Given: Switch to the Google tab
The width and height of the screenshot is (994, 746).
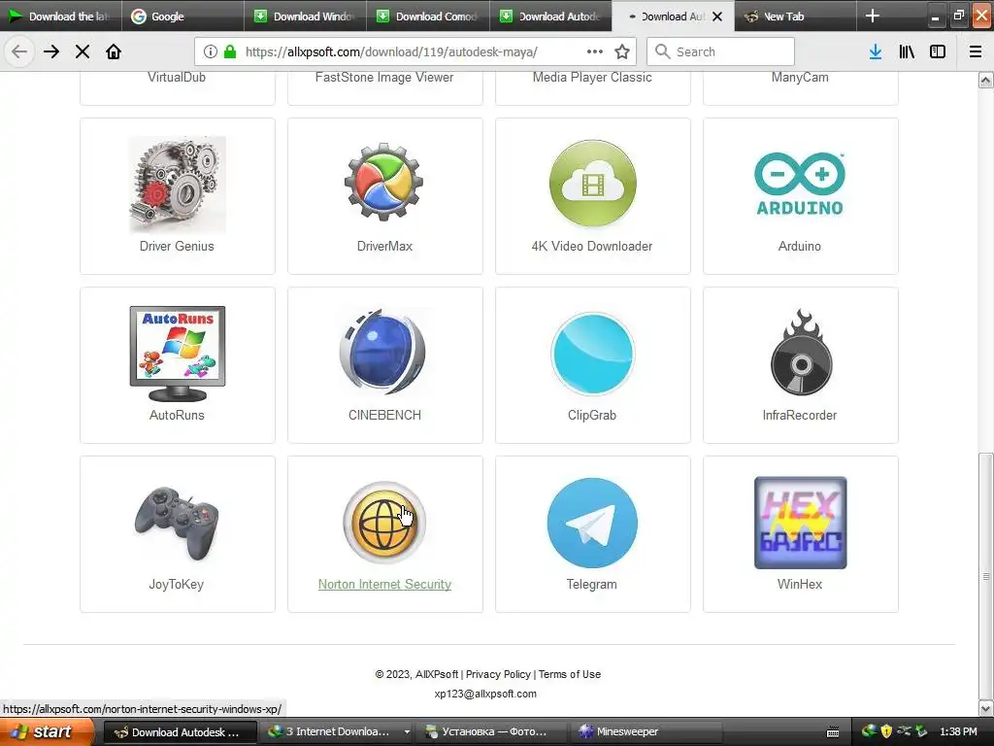Looking at the screenshot, I should 182,17.
